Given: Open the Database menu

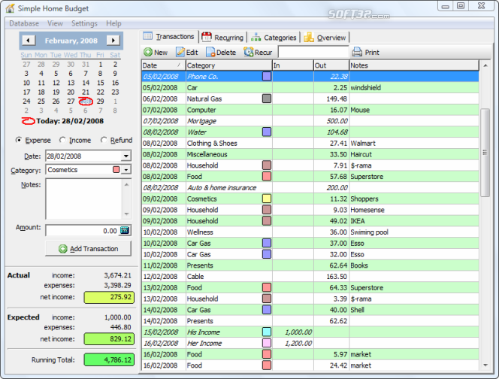Looking at the screenshot, I should pyautogui.click(x=25, y=23).
